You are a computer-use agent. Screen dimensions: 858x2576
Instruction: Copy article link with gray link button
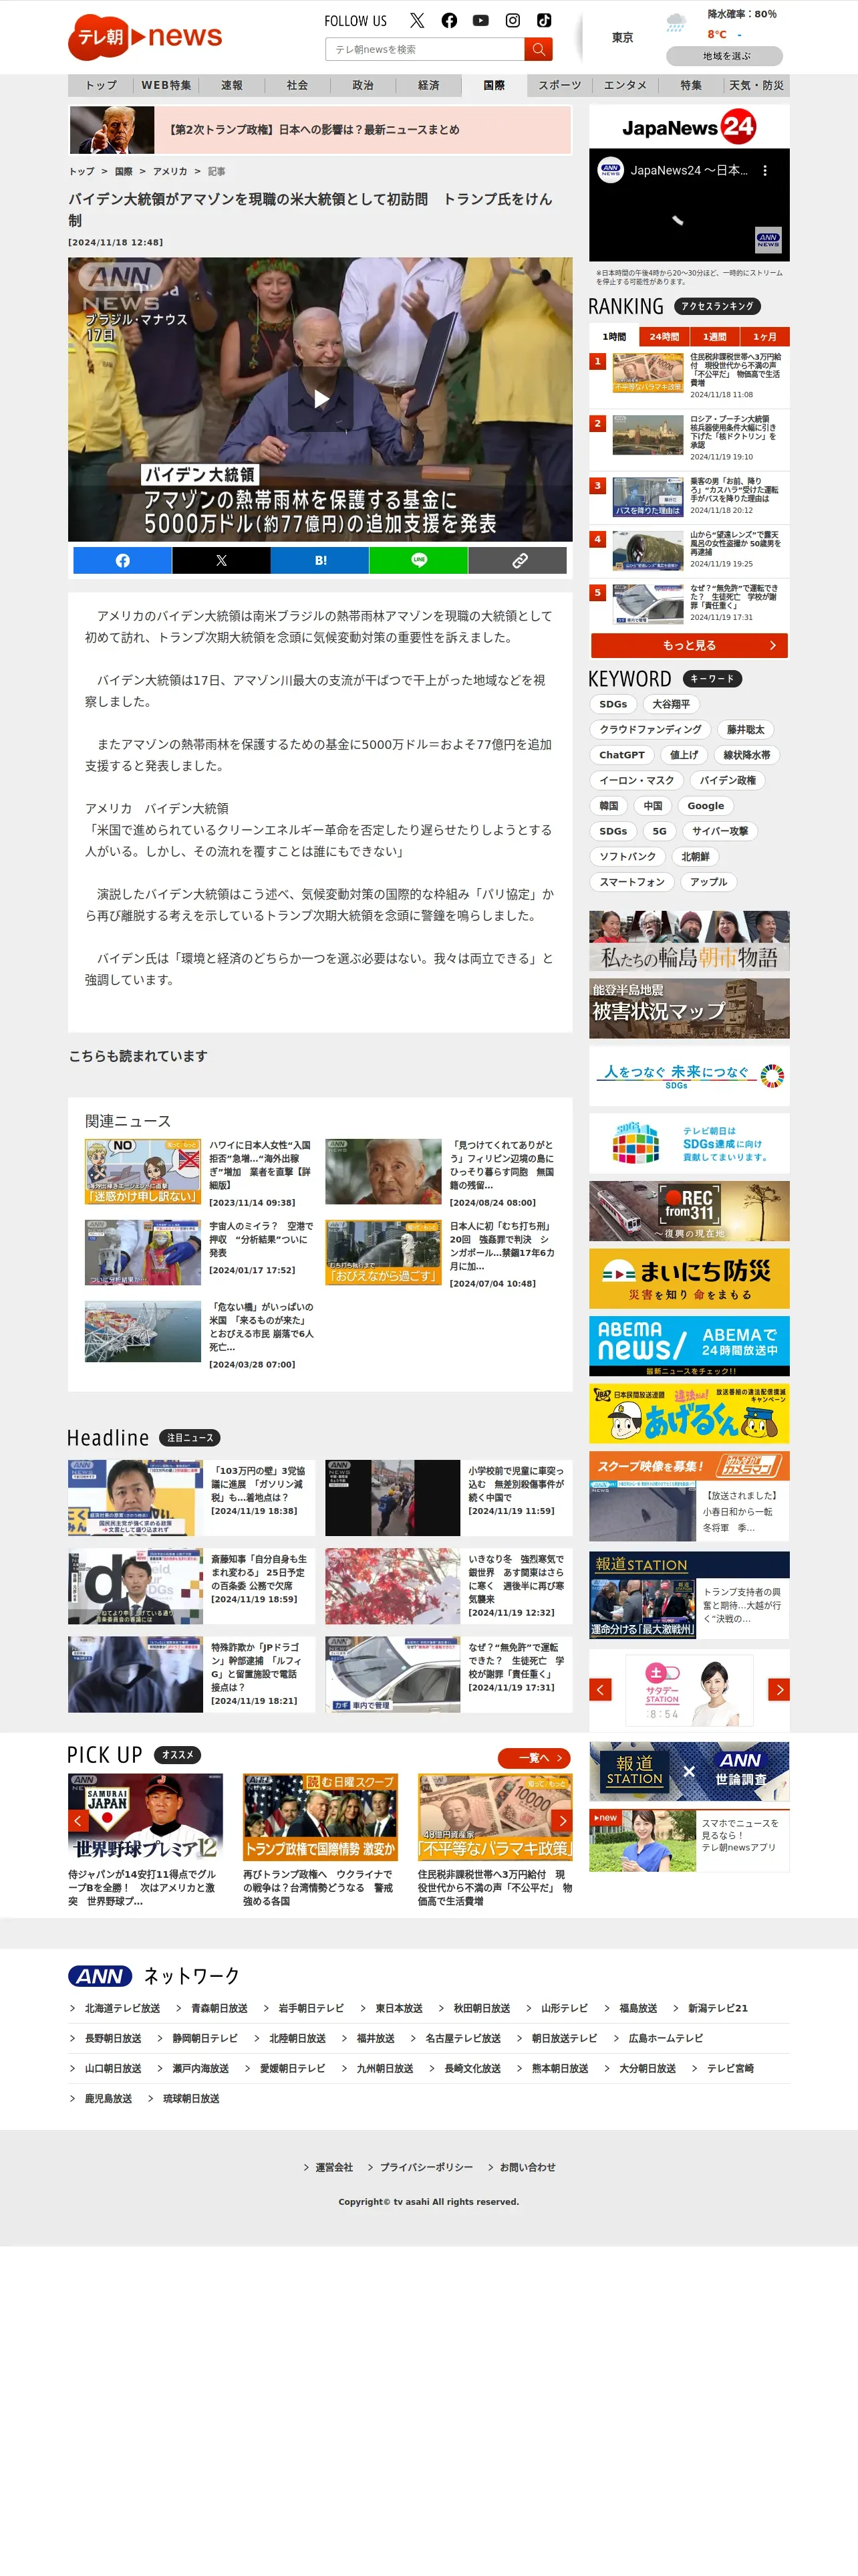(x=517, y=561)
